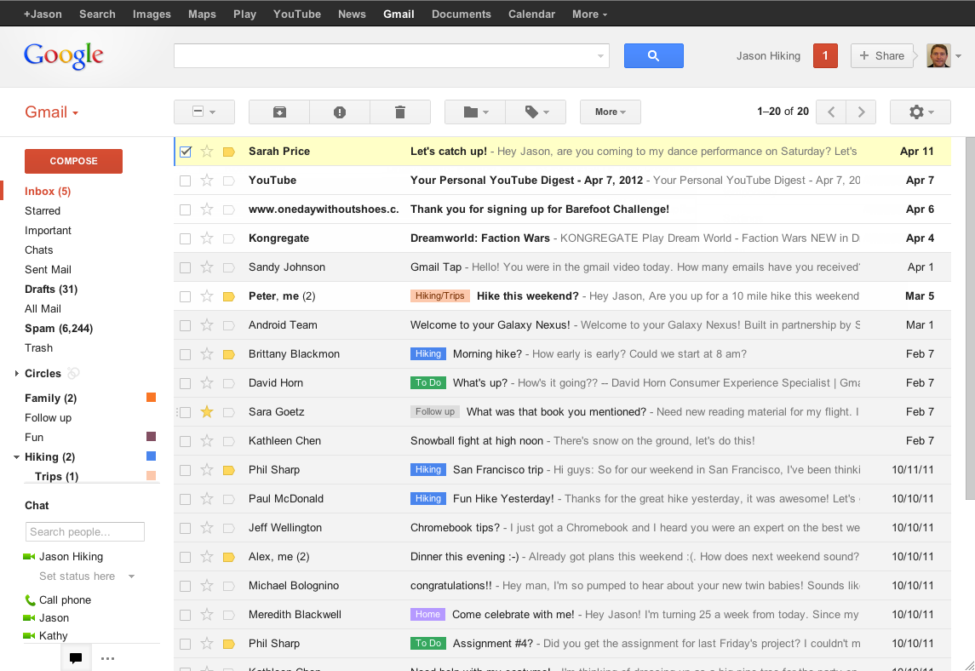
Task: Open the +Jason top bar item
Action: coord(43,14)
